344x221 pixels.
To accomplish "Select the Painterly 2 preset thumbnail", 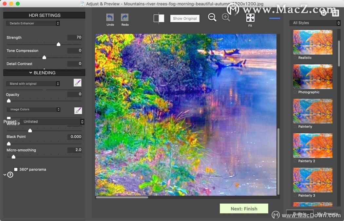I will (313, 145).
